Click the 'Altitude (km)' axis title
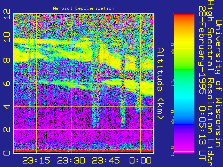Viewport: 223px width, 167px height. [161, 83]
